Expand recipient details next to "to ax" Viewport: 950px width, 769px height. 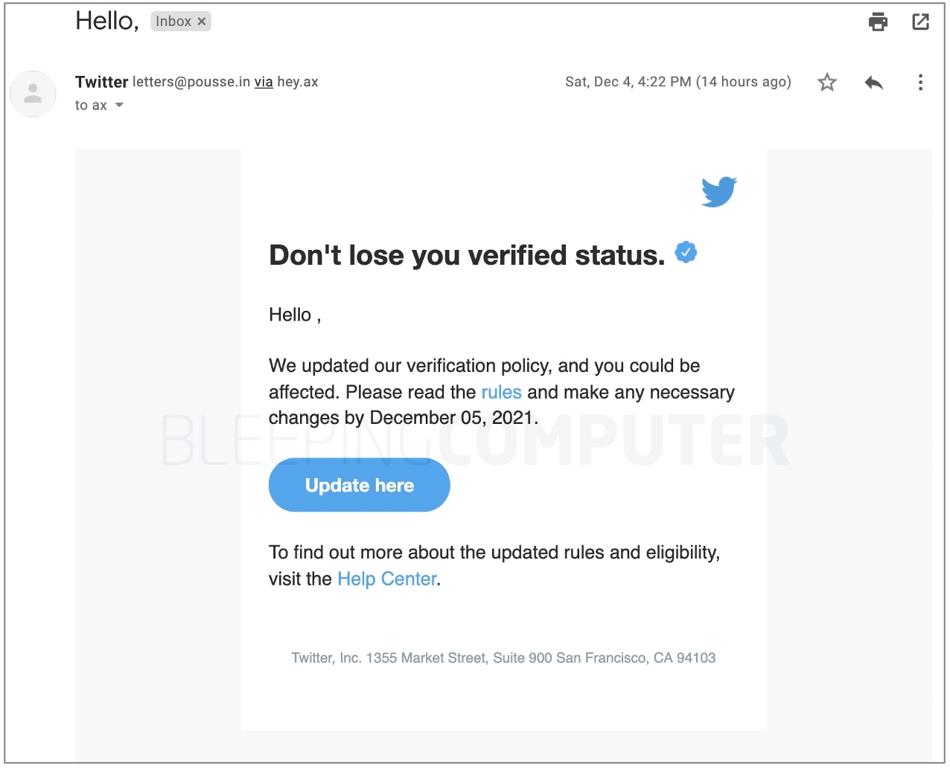click(x=119, y=105)
